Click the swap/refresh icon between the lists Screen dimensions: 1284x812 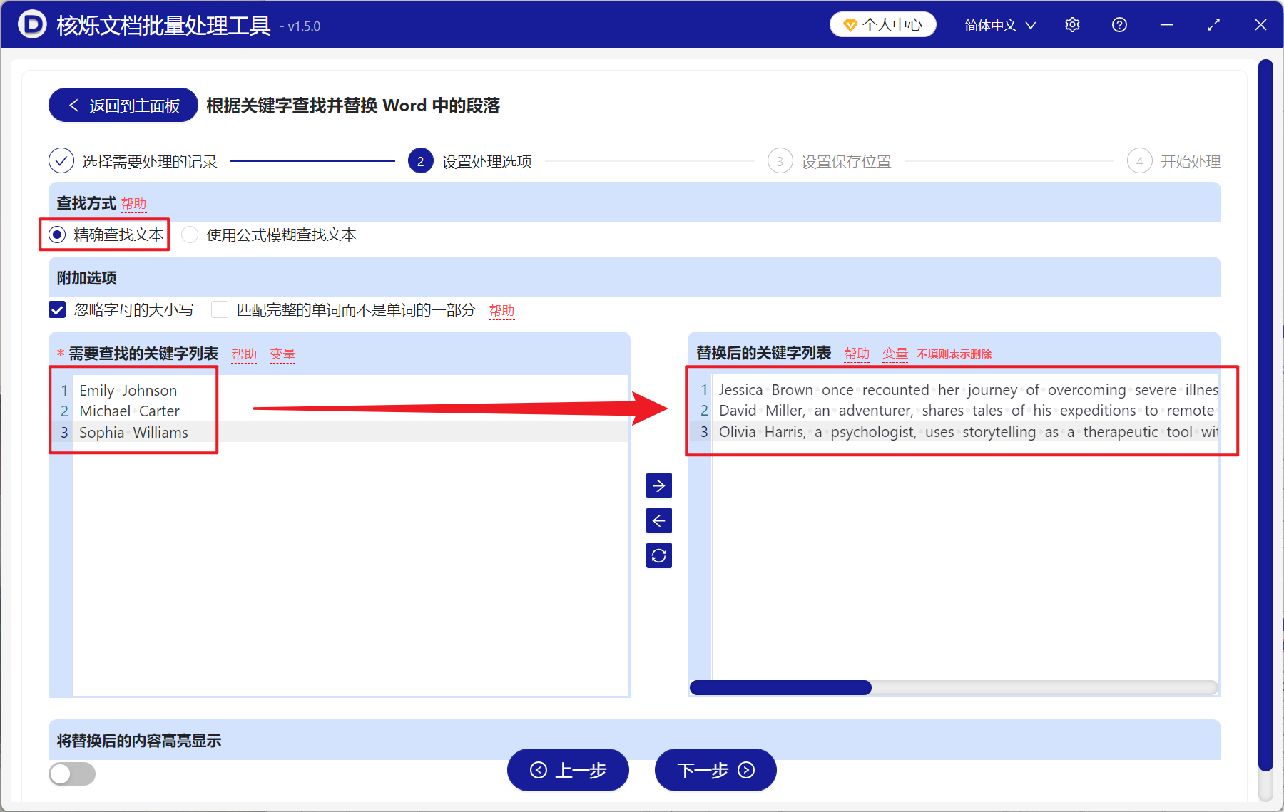pyautogui.click(x=658, y=555)
